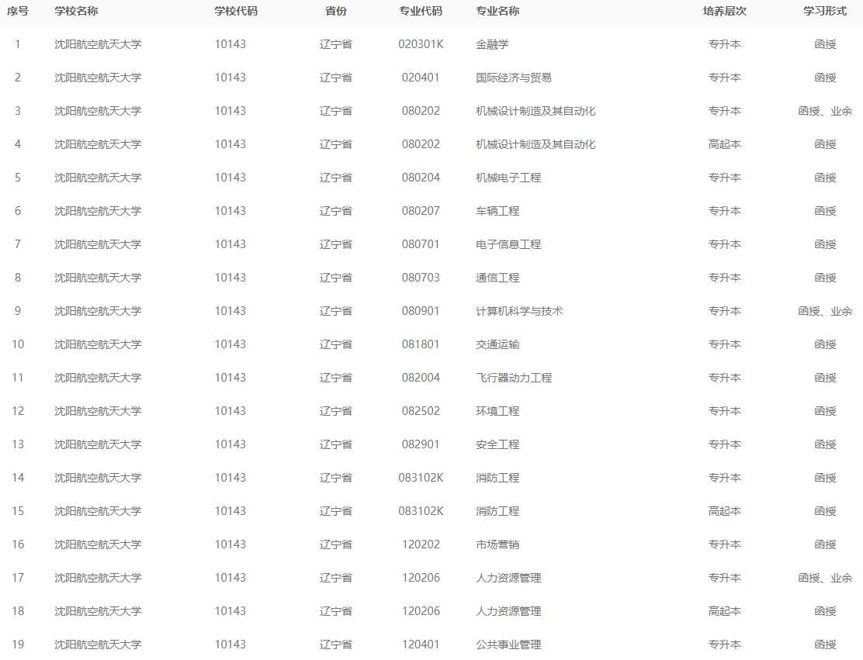Screen dimensions: 863x660
Task: Click major code 080901
Action: click(421, 311)
